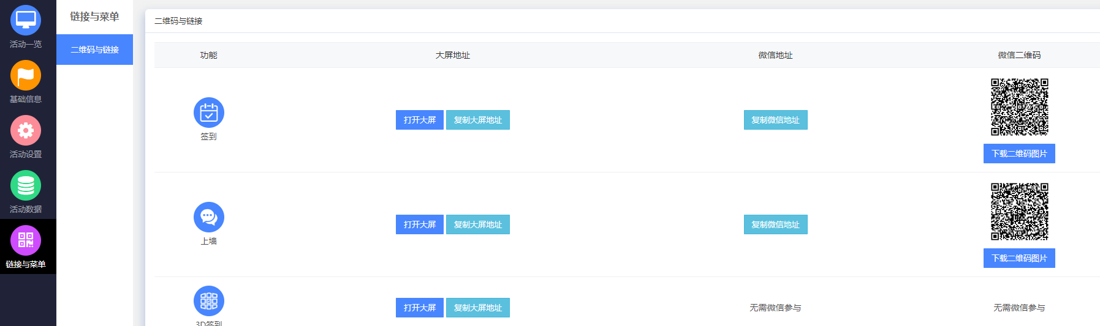Click the 上墙 WeChat QR code thumbnail
This screenshot has height=326, width=1100.
click(x=1020, y=212)
